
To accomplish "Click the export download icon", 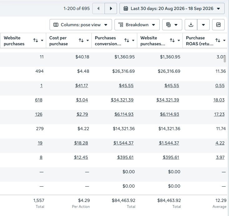I will [191, 25].
